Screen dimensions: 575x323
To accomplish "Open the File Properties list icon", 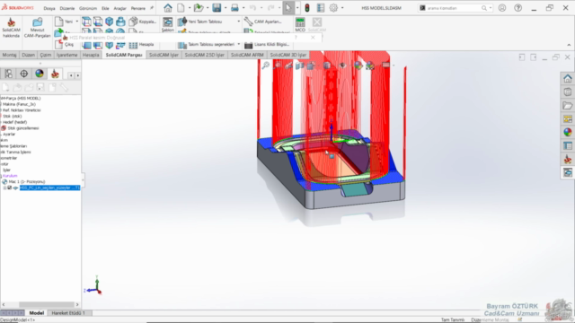I will pos(321,8).
